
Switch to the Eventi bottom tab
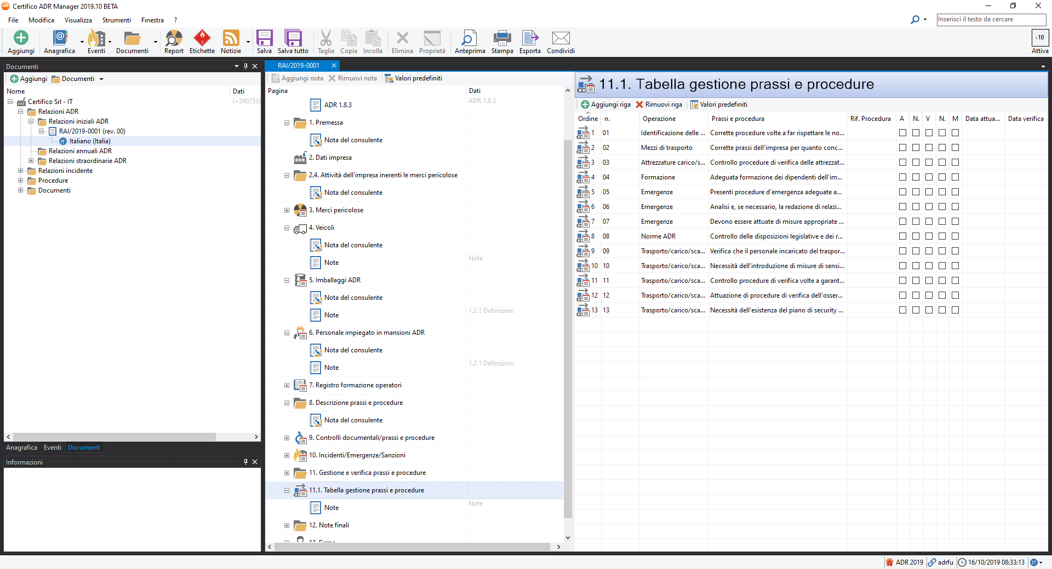53,448
